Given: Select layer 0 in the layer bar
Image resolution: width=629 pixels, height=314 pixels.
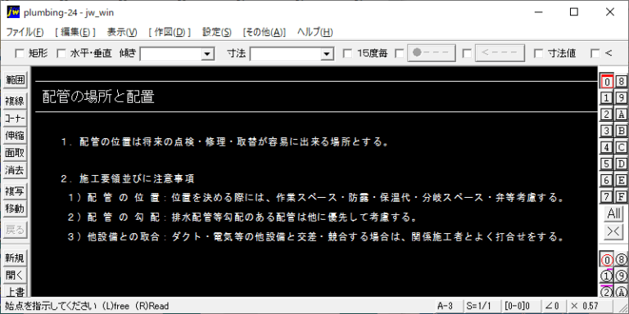Looking at the screenshot, I should coord(607,82).
